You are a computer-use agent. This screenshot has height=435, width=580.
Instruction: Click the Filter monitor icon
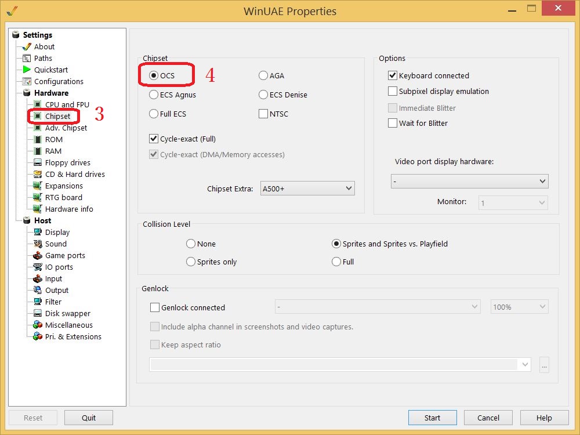[37, 302]
